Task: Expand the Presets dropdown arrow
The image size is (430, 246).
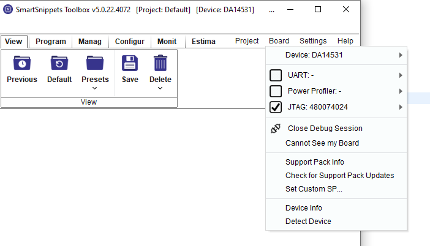Action: [95, 88]
